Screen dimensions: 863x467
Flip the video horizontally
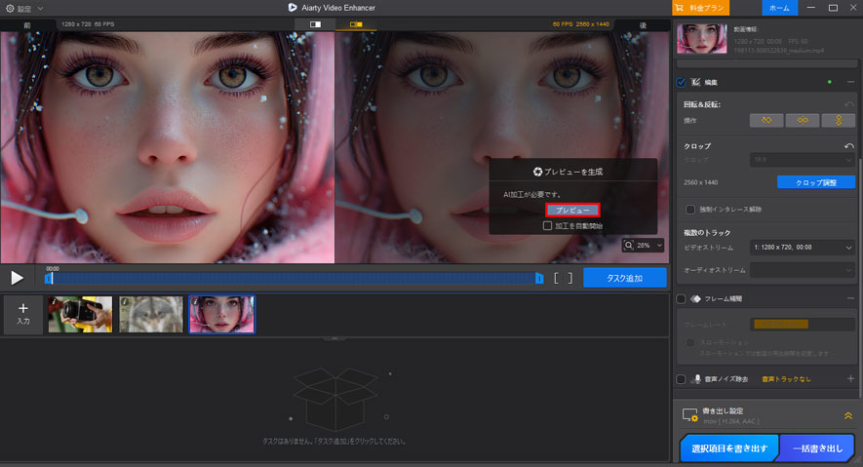click(803, 120)
